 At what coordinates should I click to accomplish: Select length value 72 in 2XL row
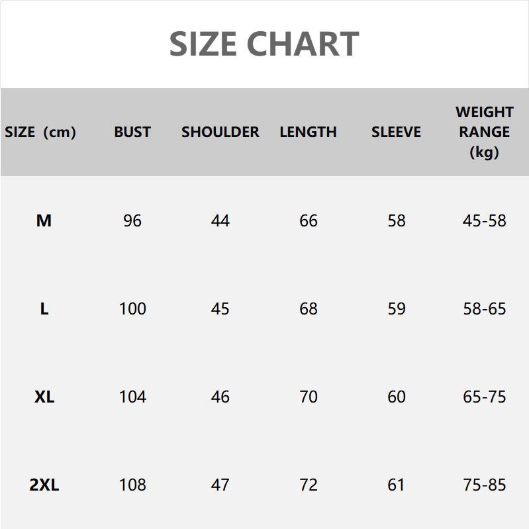(x=309, y=485)
